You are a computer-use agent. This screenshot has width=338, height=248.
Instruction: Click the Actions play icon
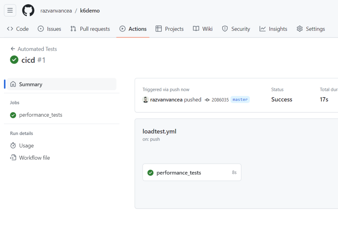[x=122, y=29]
